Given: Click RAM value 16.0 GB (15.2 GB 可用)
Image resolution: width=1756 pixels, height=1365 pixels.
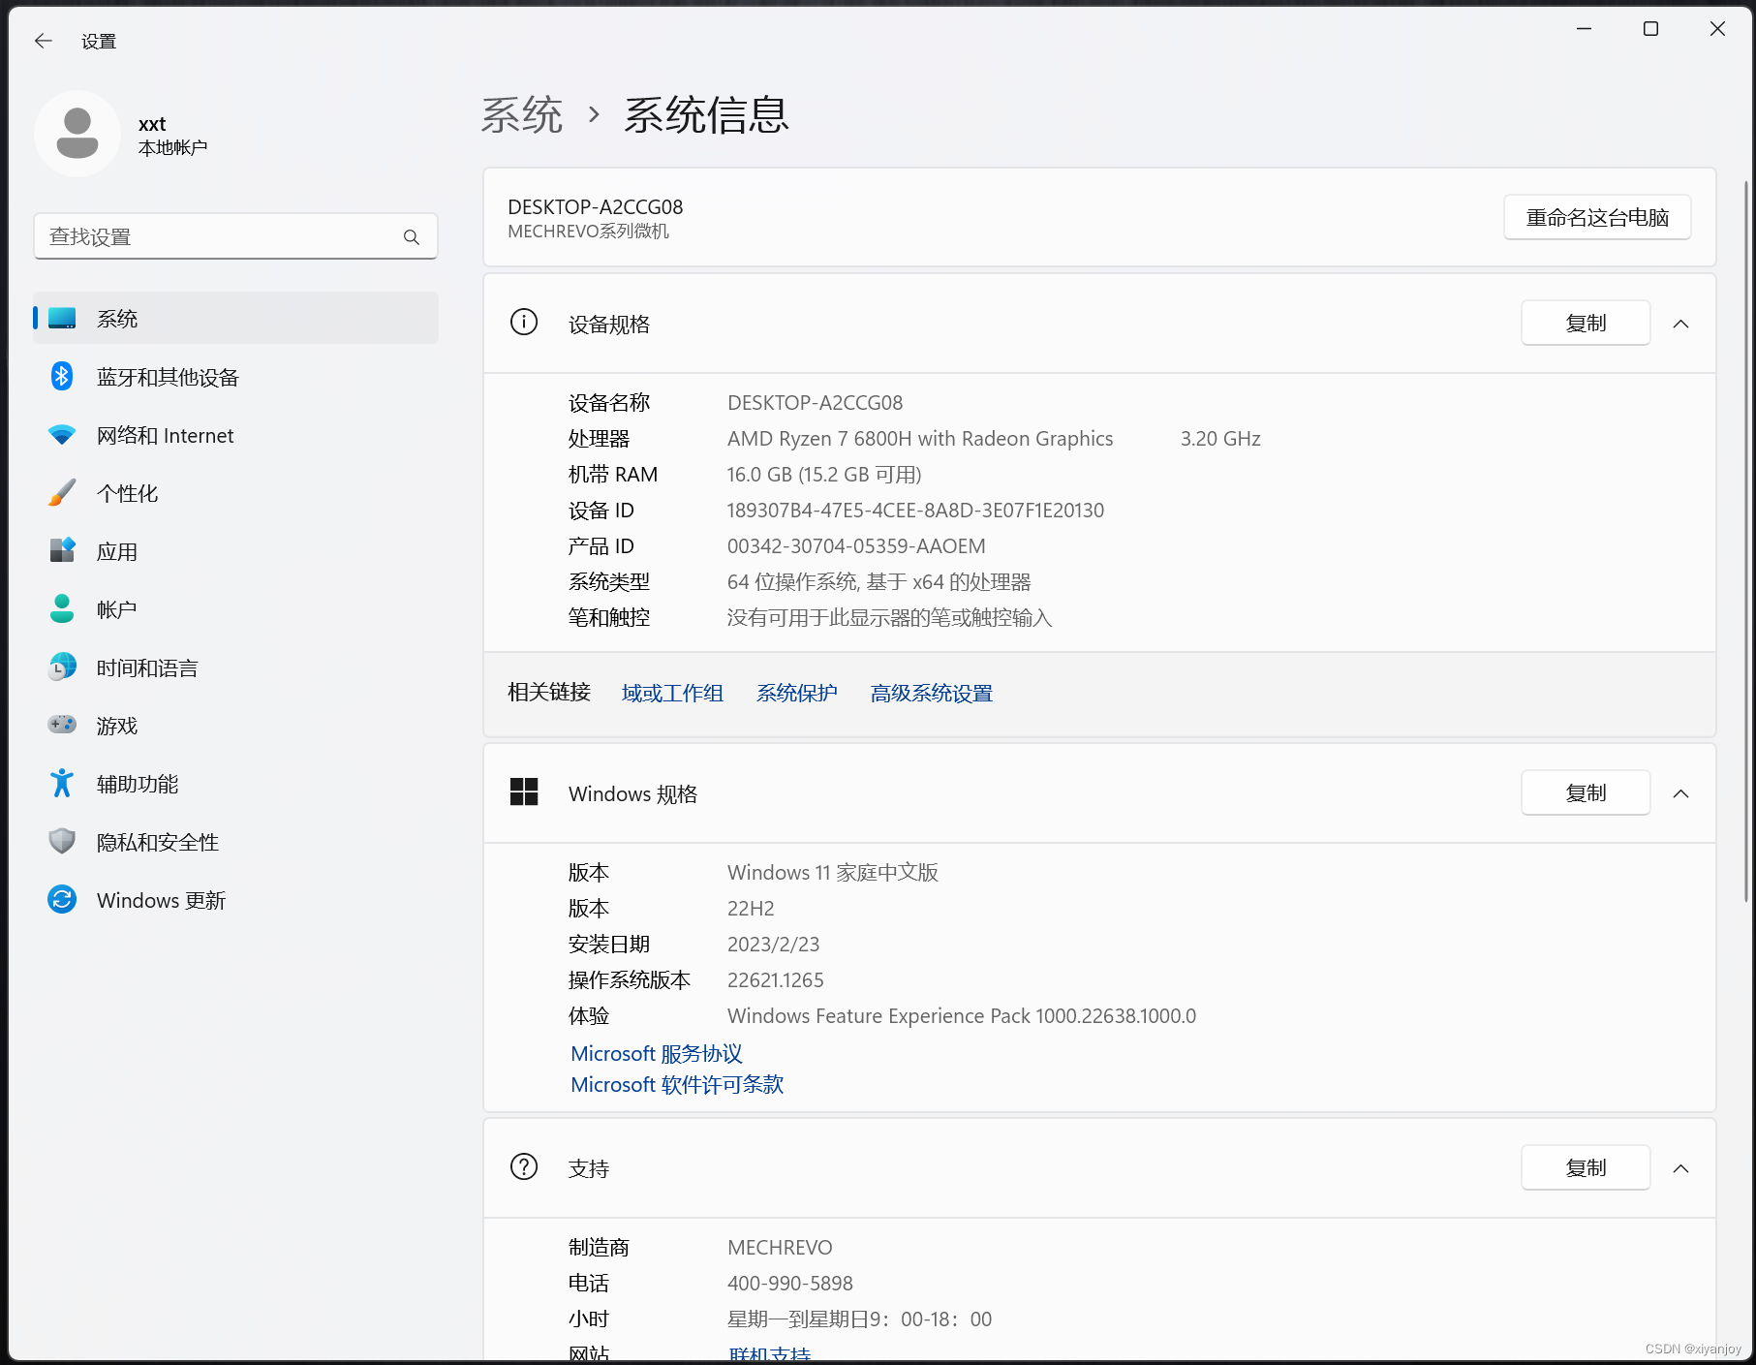Looking at the screenshot, I should 824,475.
